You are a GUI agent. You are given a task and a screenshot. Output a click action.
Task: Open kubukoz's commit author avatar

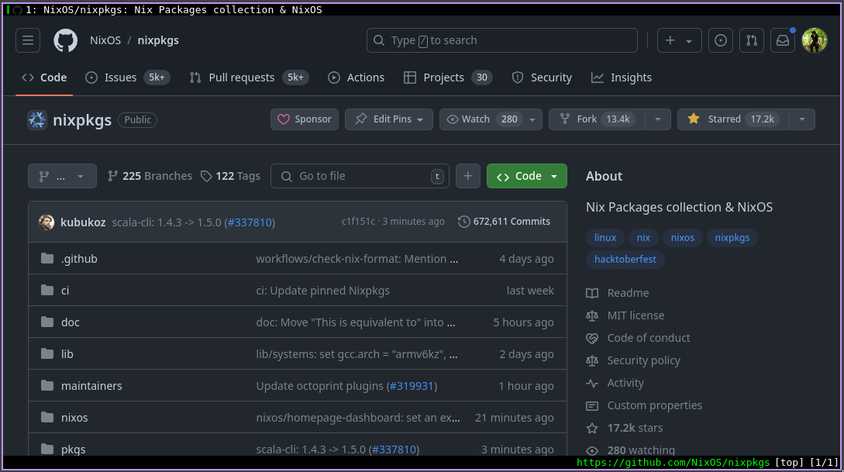[x=47, y=222]
